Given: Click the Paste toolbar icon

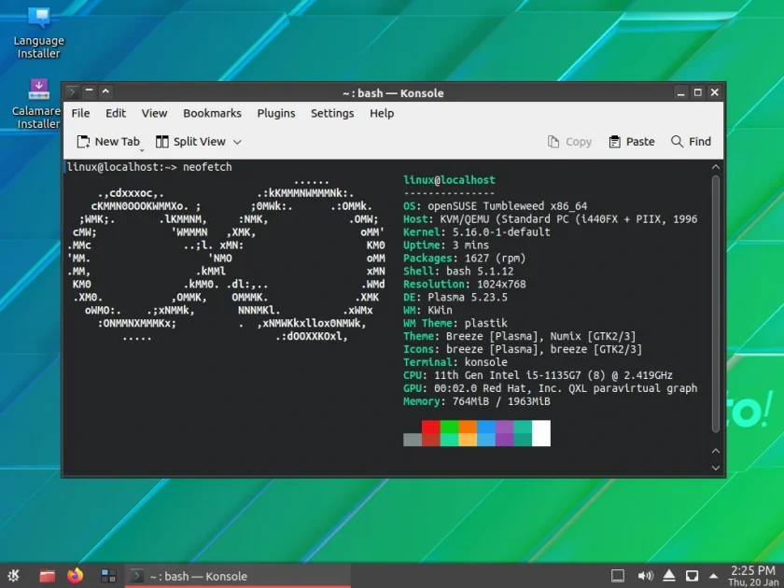Looking at the screenshot, I should 614,142.
